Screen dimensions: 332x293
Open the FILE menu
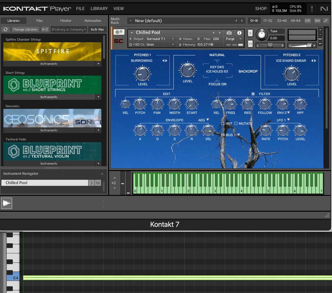(80, 9)
